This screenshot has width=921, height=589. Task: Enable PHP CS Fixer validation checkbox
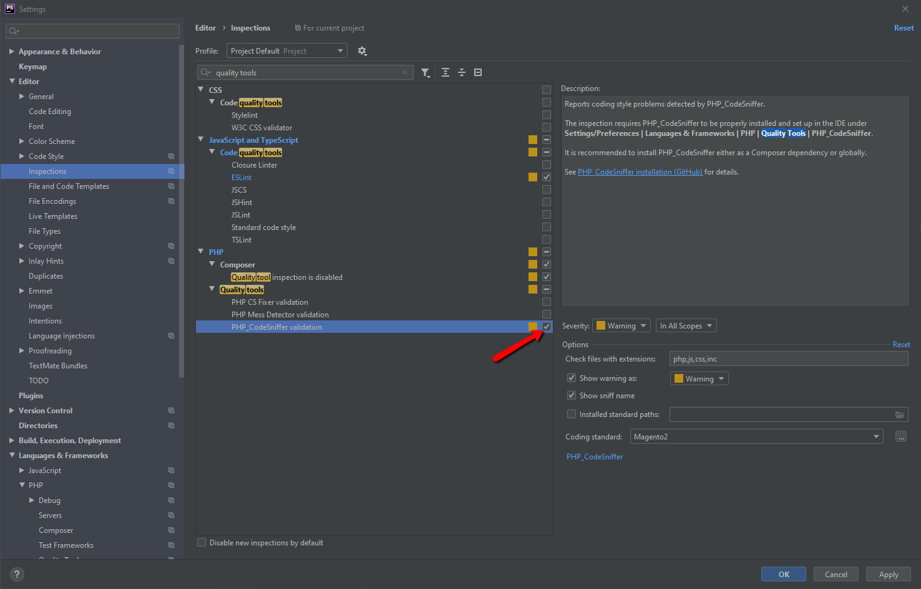pos(547,302)
